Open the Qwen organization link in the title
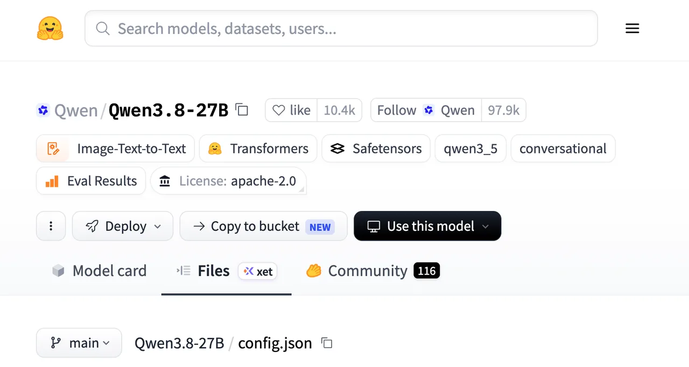The width and height of the screenshot is (689, 367). [x=76, y=110]
